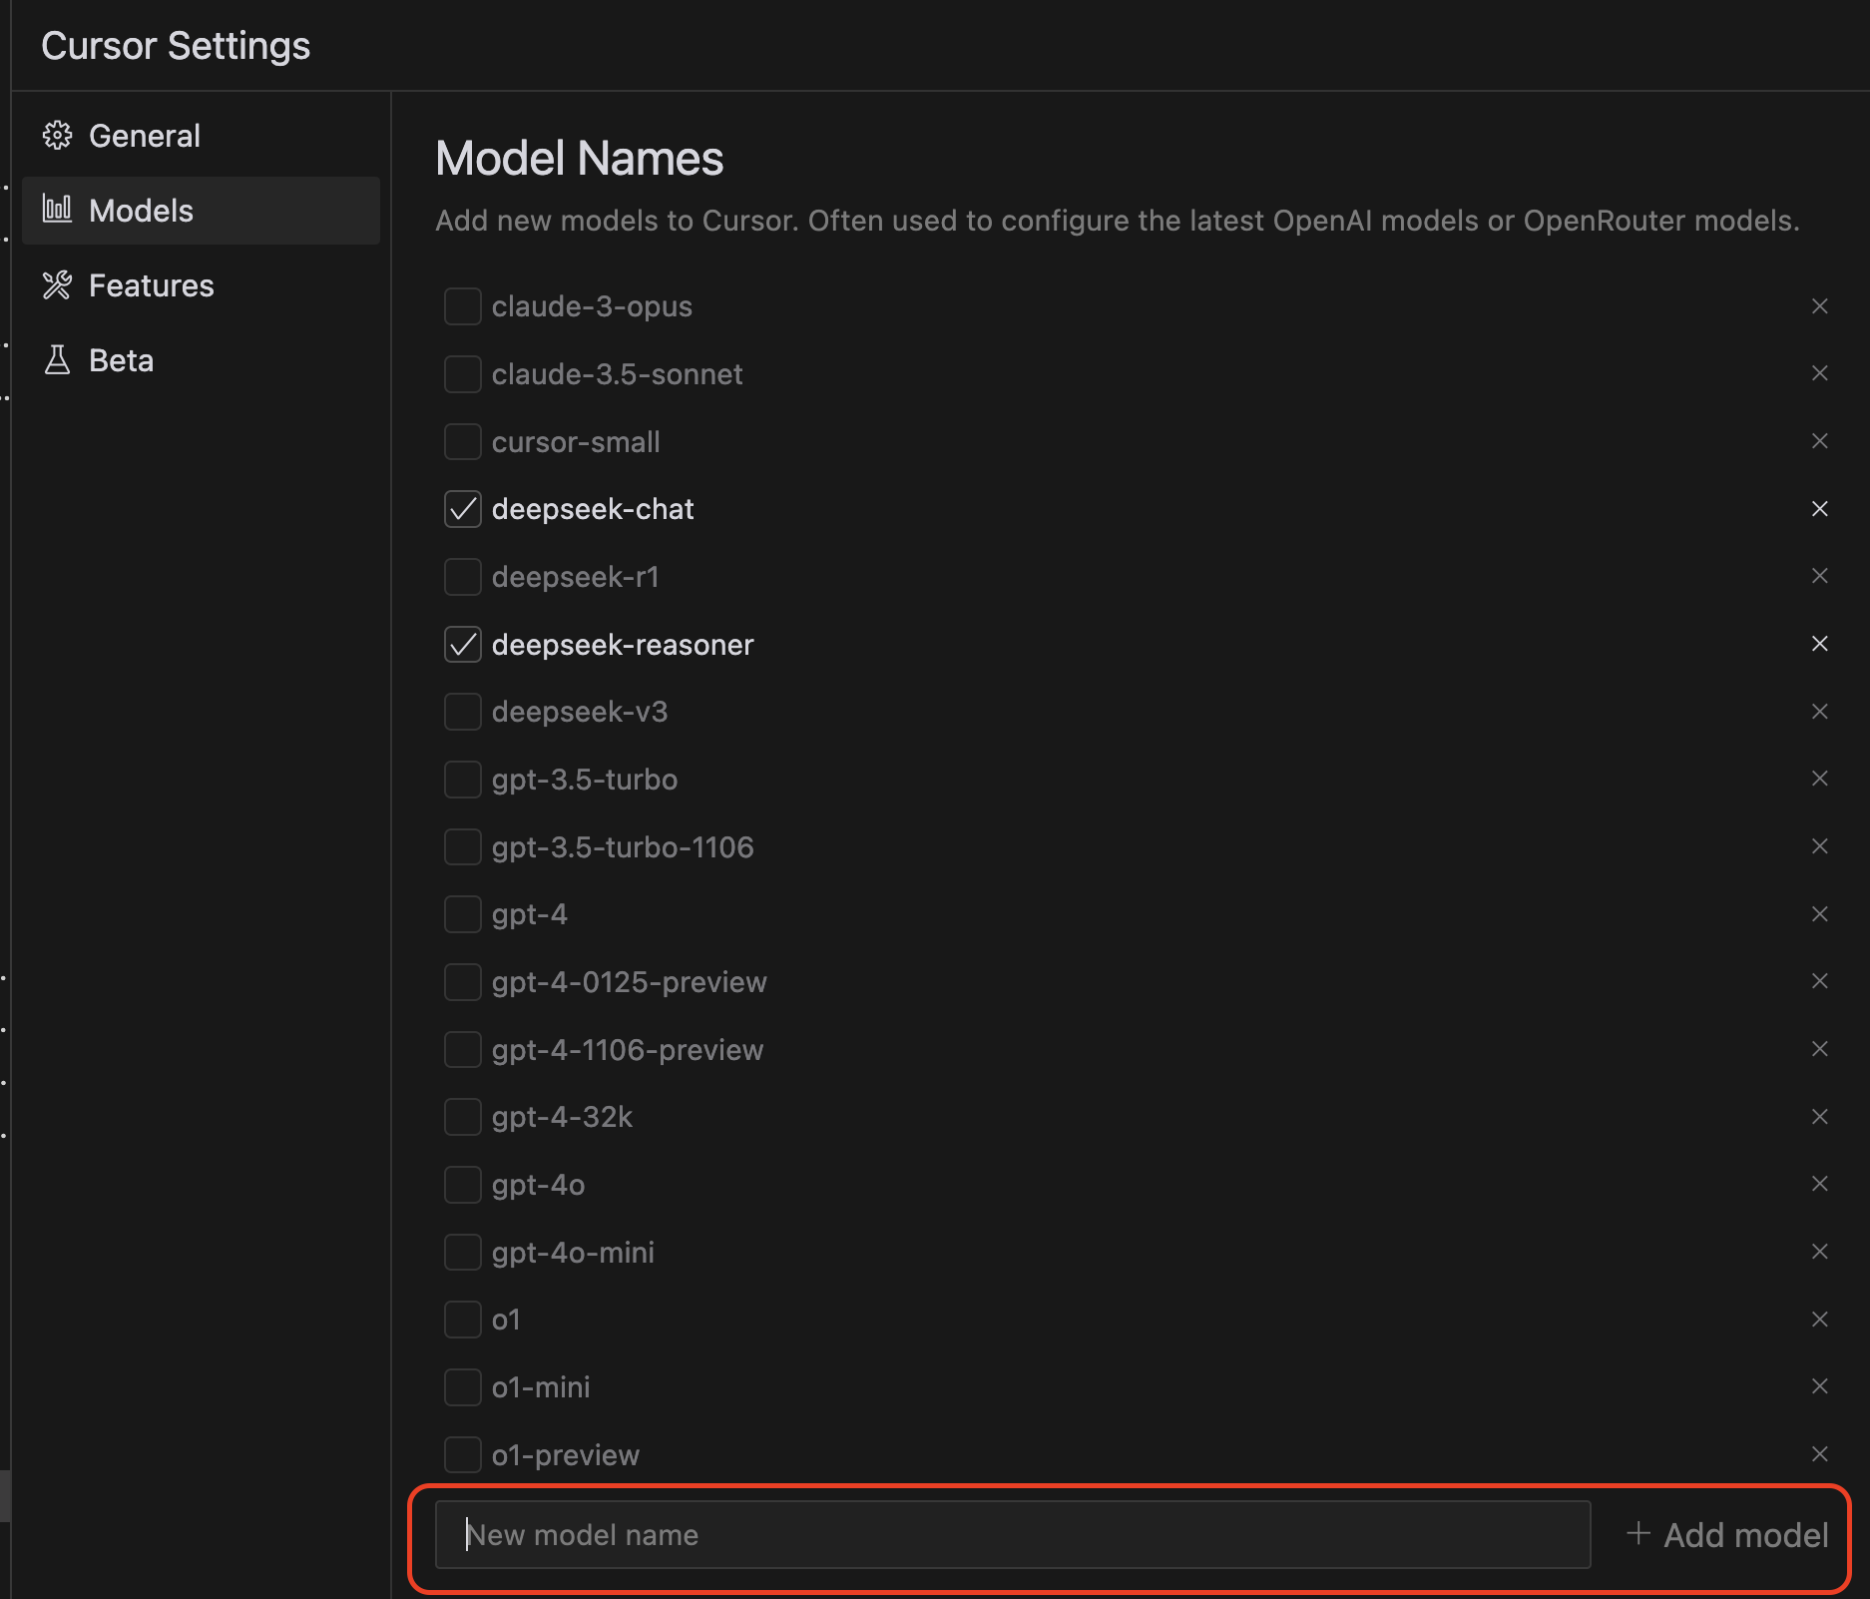Uncheck the deepseek-reasoner model

[463, 645]
